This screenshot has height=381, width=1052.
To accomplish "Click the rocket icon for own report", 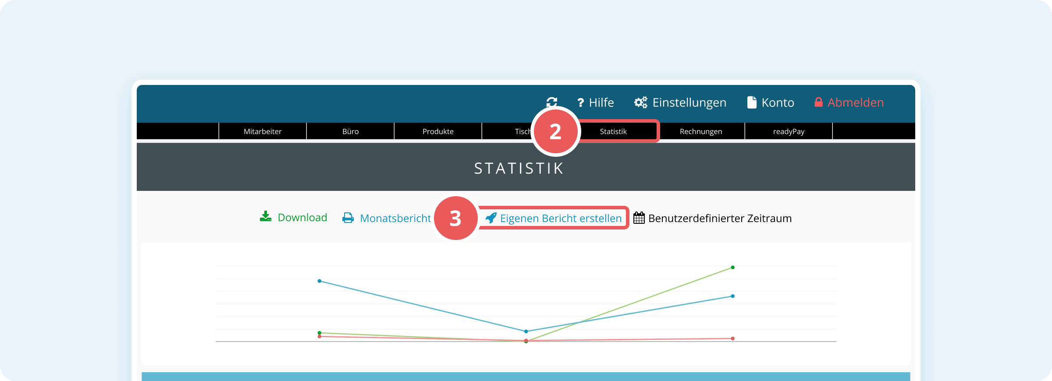I will coord(491,218).
